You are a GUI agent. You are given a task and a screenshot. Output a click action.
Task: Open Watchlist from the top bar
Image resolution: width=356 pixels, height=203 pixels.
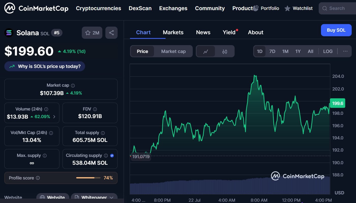(x=299, y=8)
